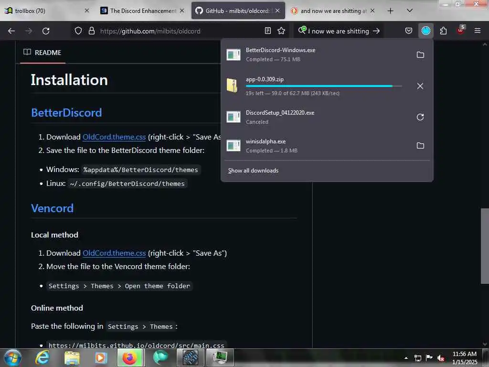489x367 pixels.
Task: Open the Windows Start menu
Action: (x=13, y=357)
